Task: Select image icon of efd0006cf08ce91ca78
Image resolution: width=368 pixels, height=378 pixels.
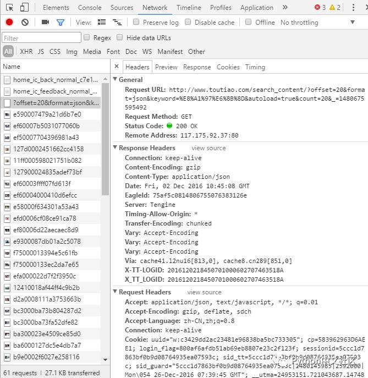Action: pos(7,218)
